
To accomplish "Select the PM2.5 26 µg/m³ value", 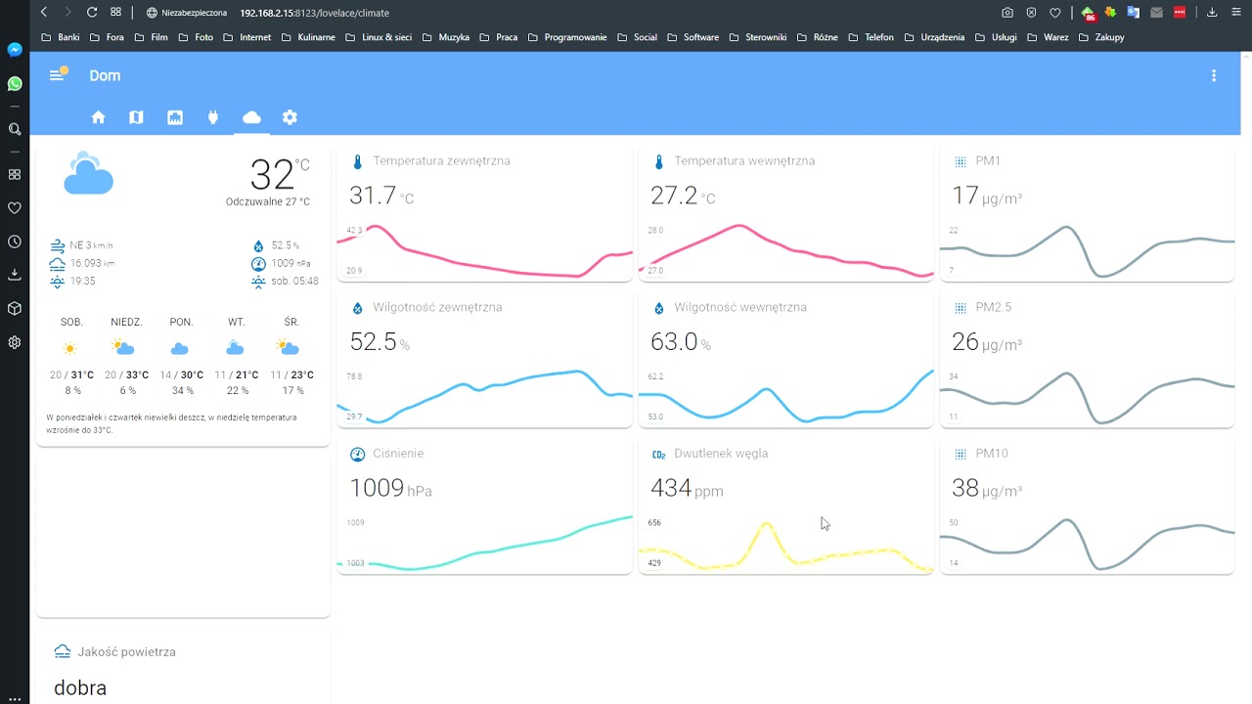I will tap(987, 342).
